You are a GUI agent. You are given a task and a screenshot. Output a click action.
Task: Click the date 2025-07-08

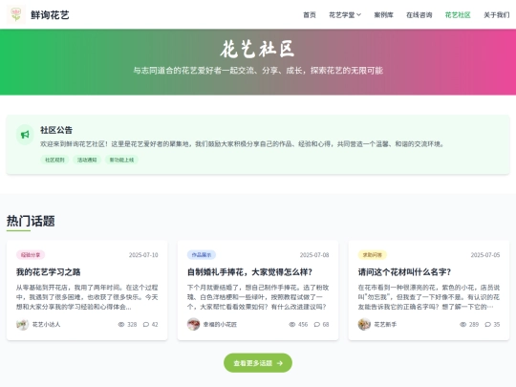coord(314,255)
